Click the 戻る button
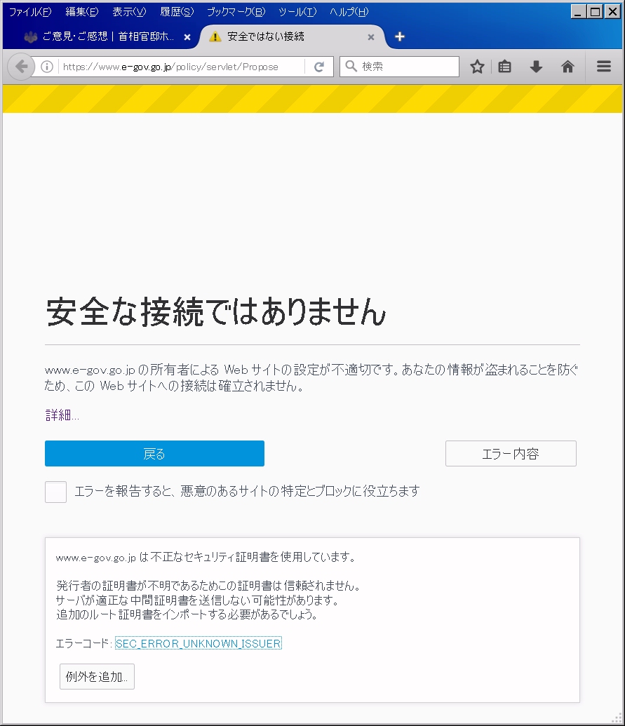This screenshot has height=726, width=625. [154, 453]
